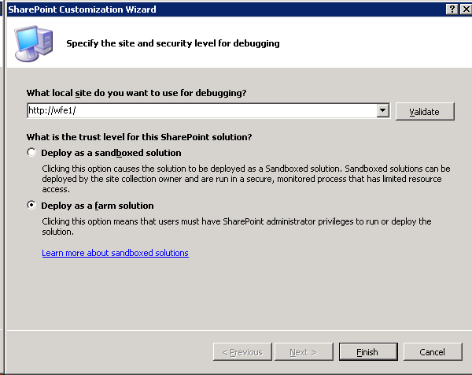Click the http://wfe1/ site URL field
Viewport: 472px width, 375px height.
tap(201, 110)
